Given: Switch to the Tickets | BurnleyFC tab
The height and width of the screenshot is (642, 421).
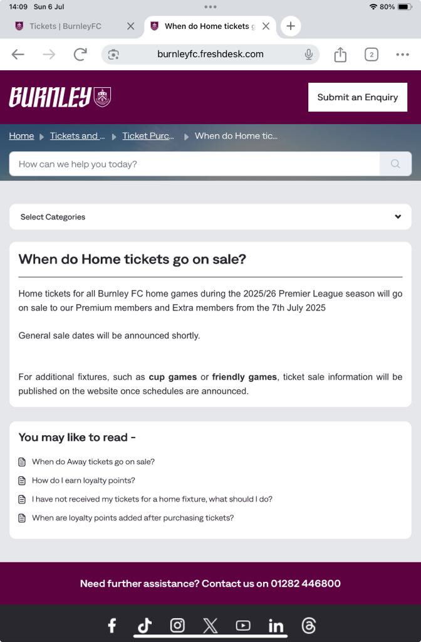Looking at the screenshot, I should click(65, 26).
